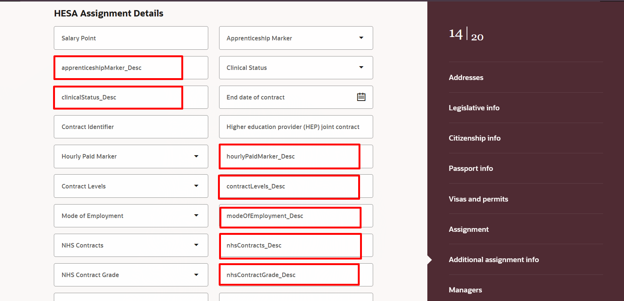The height and width of the screenshot is (301, 624).
Task: Open the NHS Contracts dropdown
Action: click(196, 245)
